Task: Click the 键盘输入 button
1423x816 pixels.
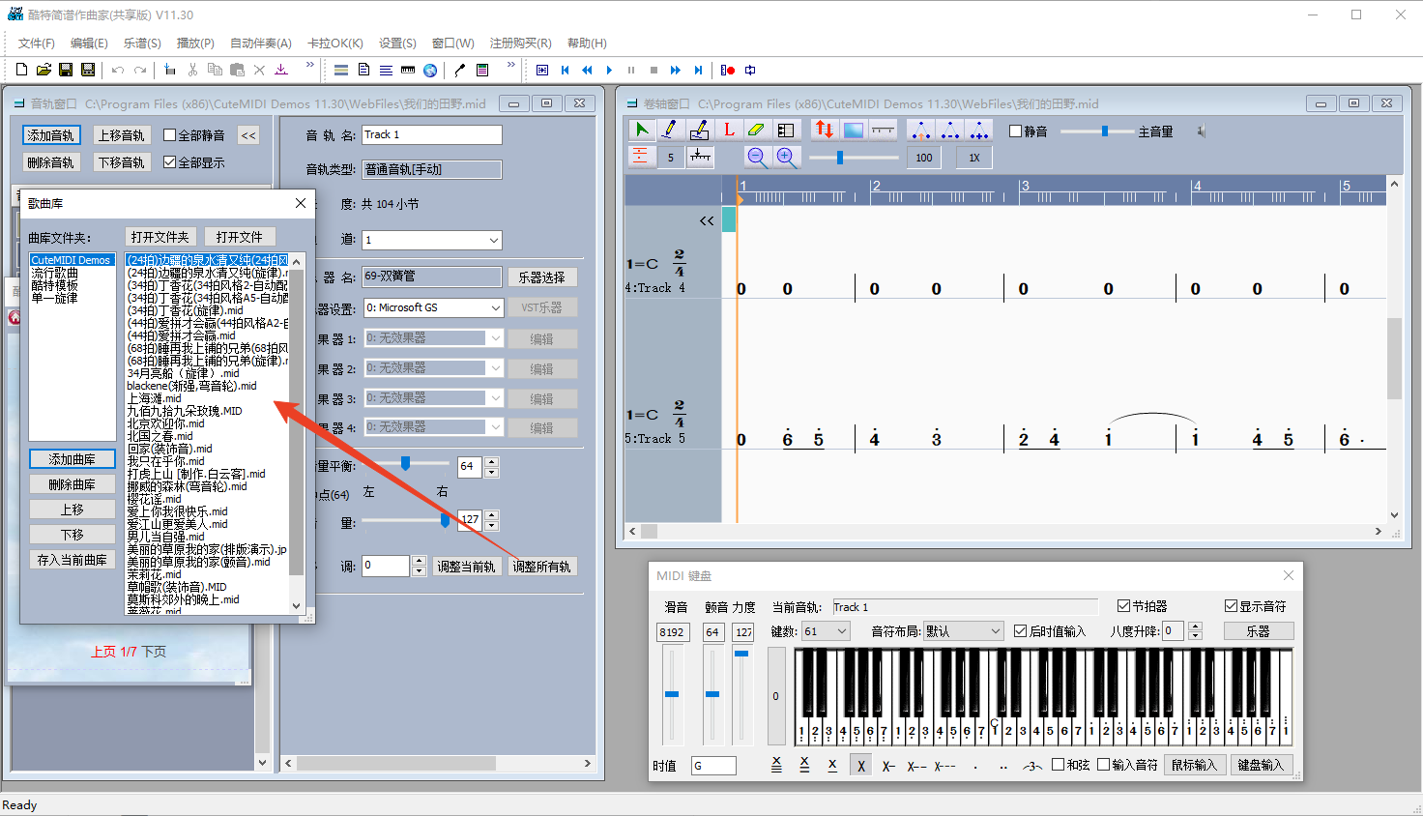Action: [x=1261, y=765]
